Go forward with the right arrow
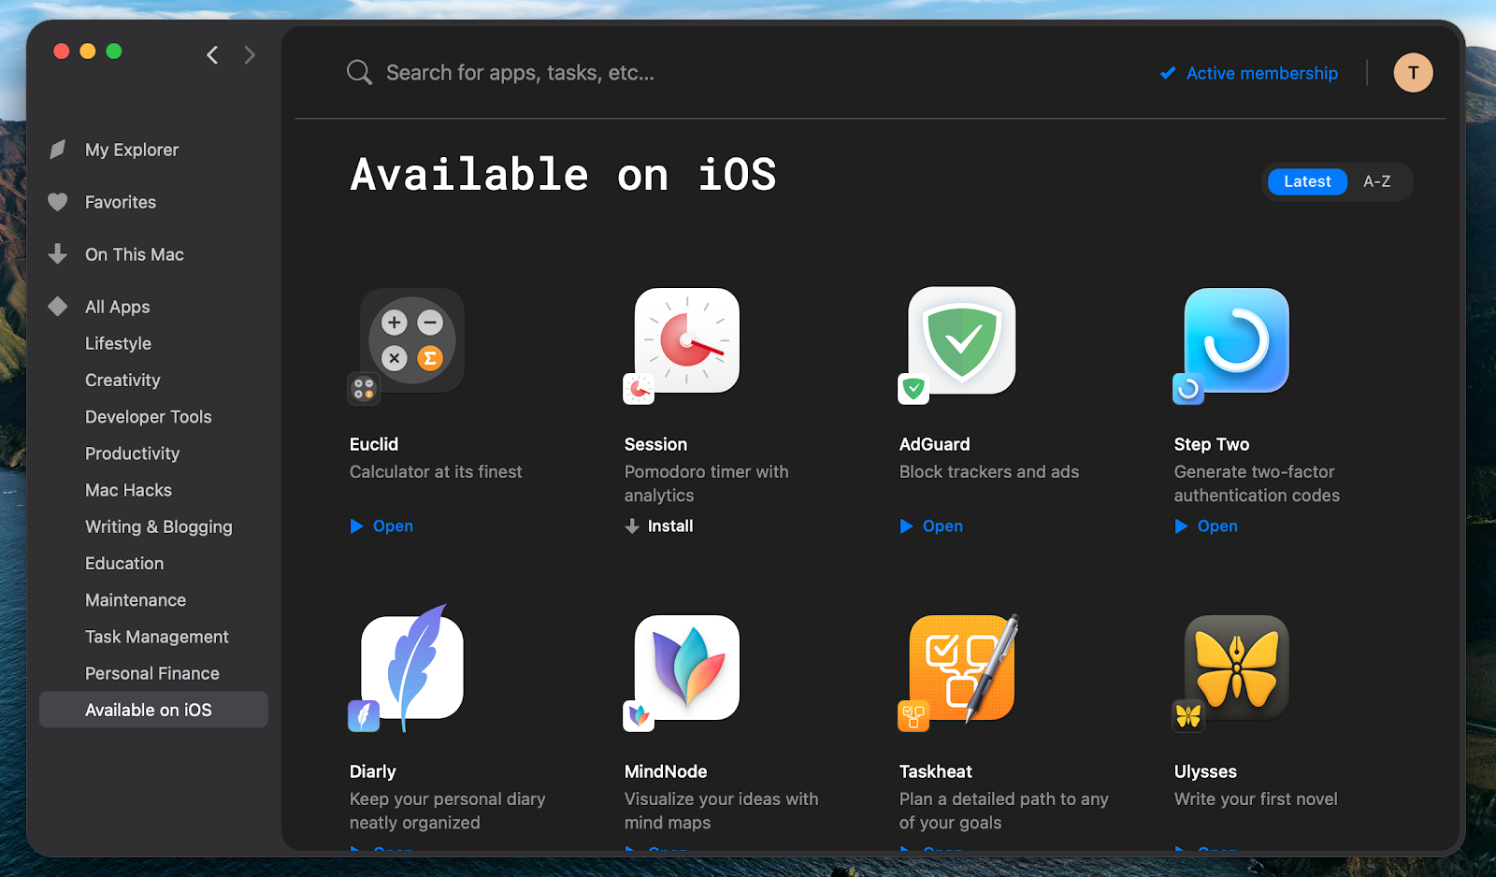 [x=250, y=55]
